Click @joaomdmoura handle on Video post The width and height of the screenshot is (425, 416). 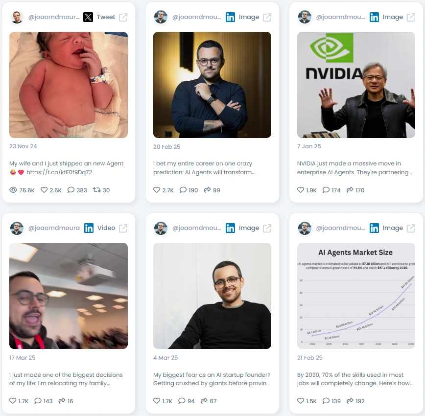point(54,228)
